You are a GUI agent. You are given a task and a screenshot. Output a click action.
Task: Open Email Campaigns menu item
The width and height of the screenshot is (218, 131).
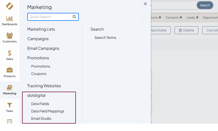pyautogui.click(x=43, y=48)
